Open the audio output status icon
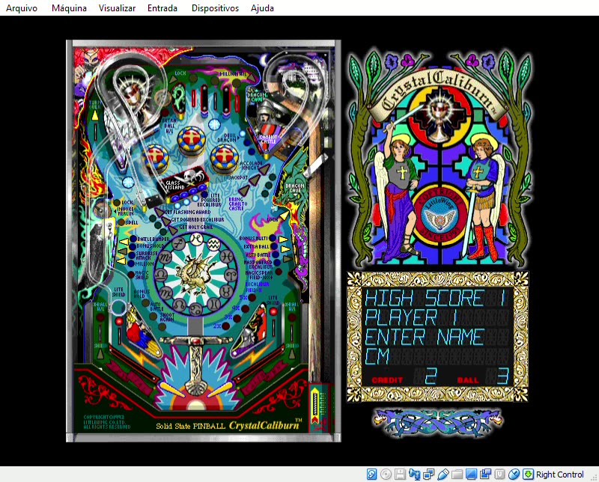This screenshot has height=482, width=599. [414, 474]
